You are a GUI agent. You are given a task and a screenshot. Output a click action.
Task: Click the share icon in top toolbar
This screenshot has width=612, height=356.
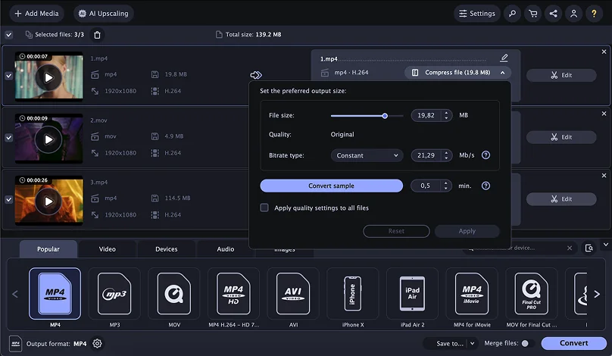click(x=554, y=14)
